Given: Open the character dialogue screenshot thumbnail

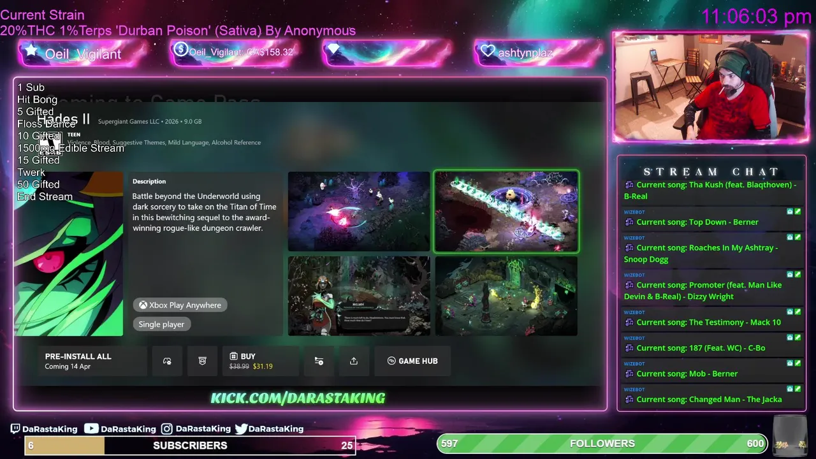Looking at the screenshot, I should (x=359, y=296).
